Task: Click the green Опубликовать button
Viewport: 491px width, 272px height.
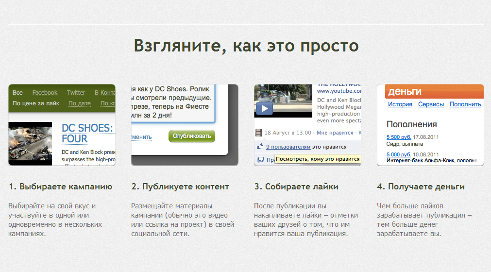Action: pyautogui.click(x=192, y=136)
